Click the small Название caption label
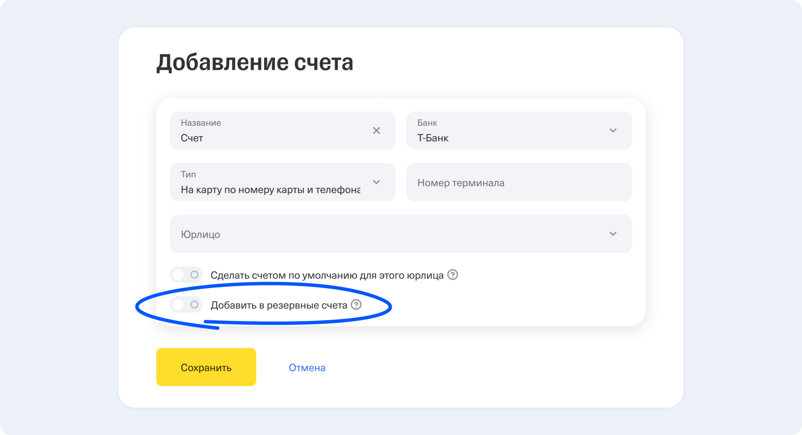 pos(200,123)
